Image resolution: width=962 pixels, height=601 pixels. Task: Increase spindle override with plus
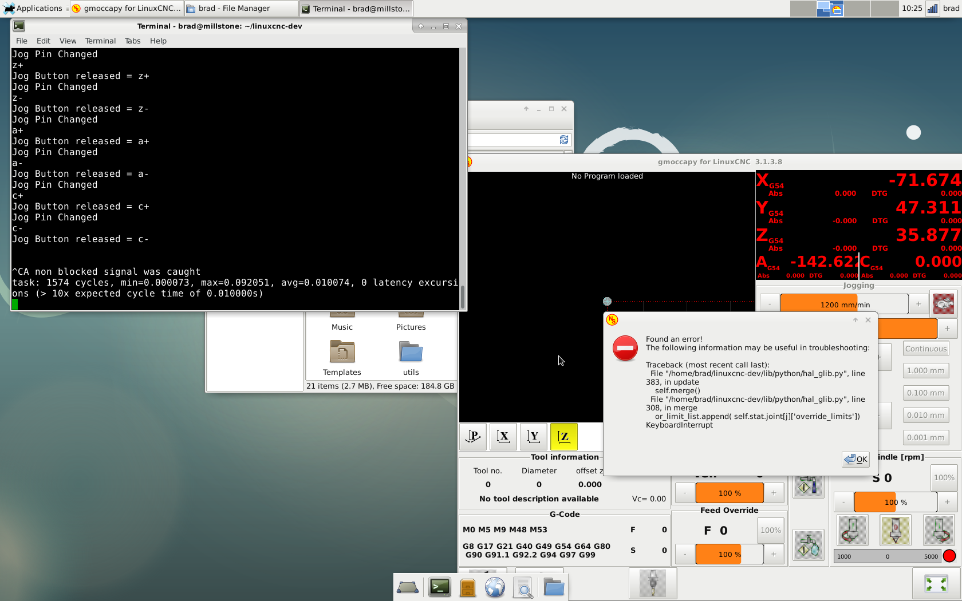tap(947, 502)
